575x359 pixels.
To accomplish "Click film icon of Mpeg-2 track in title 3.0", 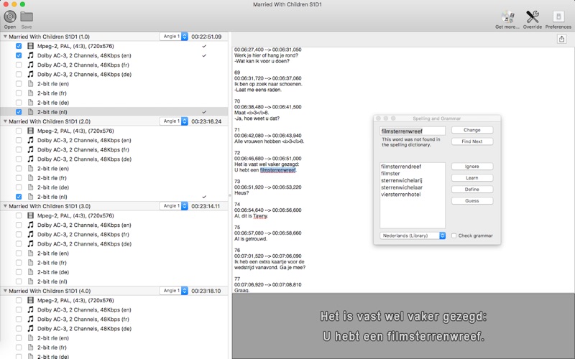I will [31, 215].
